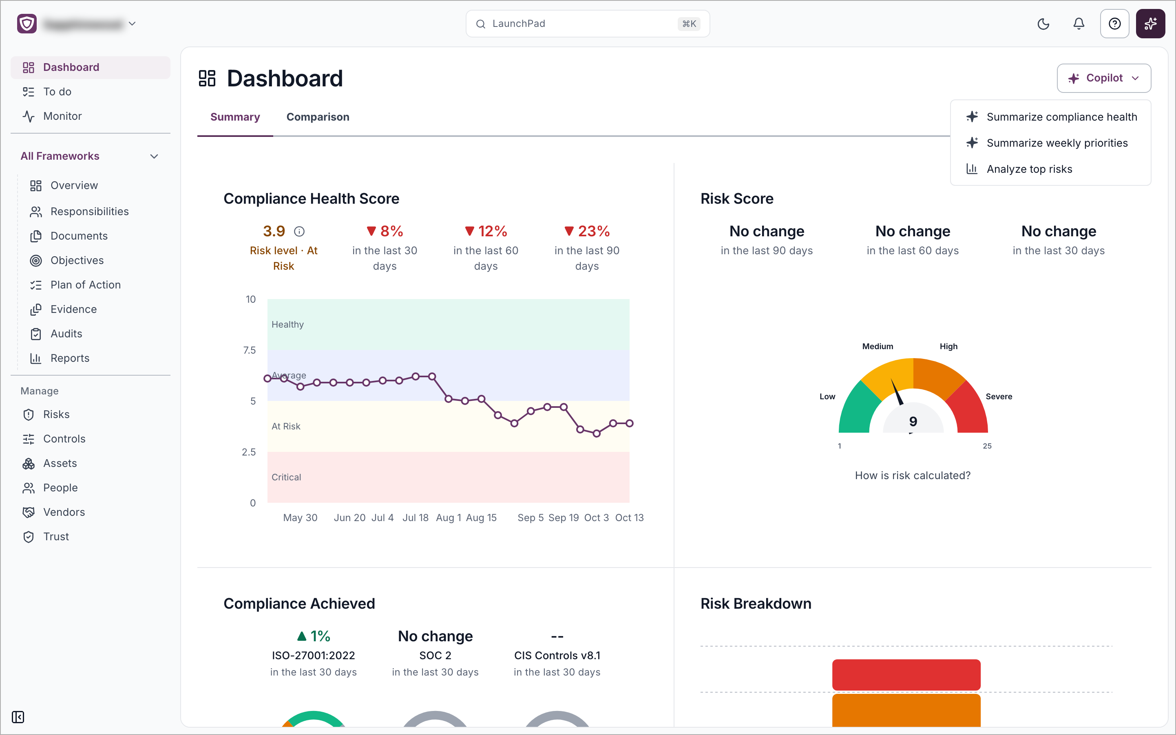This screenshot has height=735, width=1176.
Task: Toggle dark mode moon icon
Action: 1043,24
